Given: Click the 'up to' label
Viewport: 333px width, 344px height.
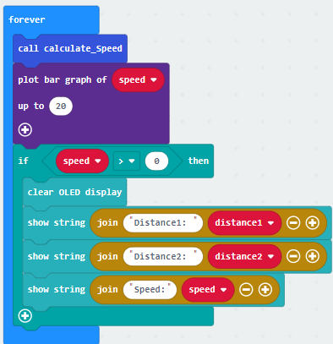Looking at the screenshot, I should click(31, 106).
